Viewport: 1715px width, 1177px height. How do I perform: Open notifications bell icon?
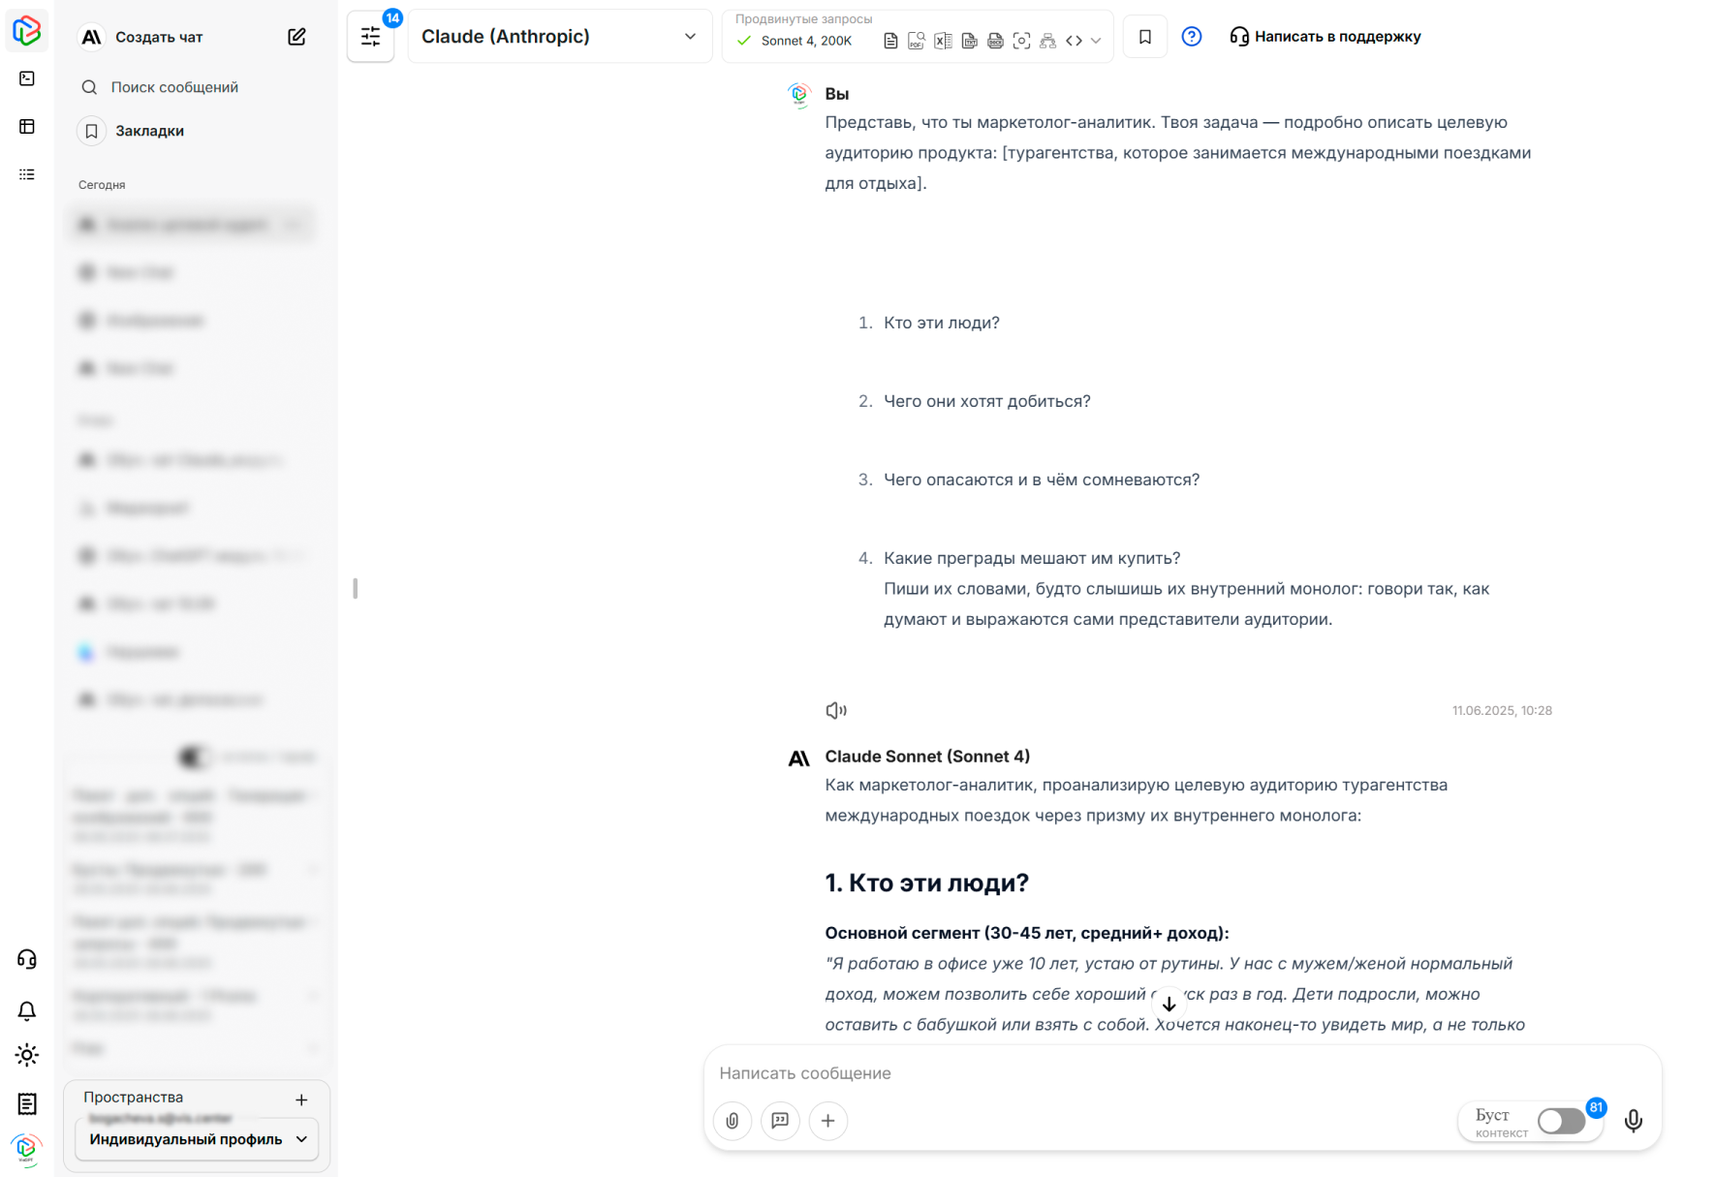click(27, 1010)
